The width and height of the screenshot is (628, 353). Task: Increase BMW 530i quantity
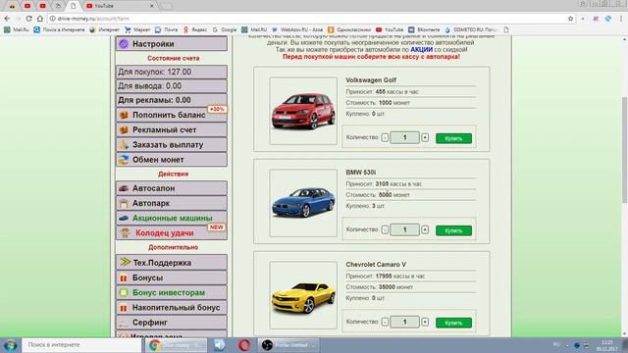(x=425, y=229)
